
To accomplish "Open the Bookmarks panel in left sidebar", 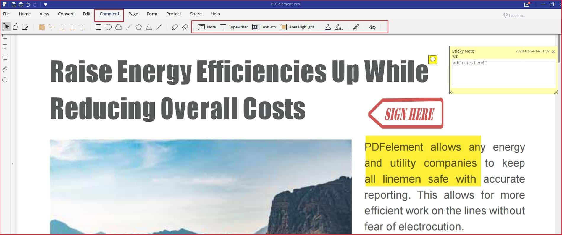I will click(5, 47).
